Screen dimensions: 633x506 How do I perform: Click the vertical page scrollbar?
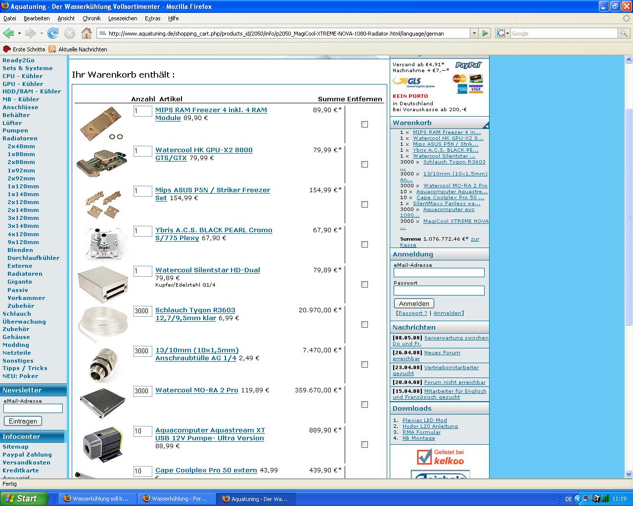pos(629,217)
